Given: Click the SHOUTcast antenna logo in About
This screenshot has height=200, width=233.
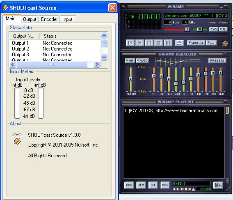Looking at the screenshot, I should 17,138.
